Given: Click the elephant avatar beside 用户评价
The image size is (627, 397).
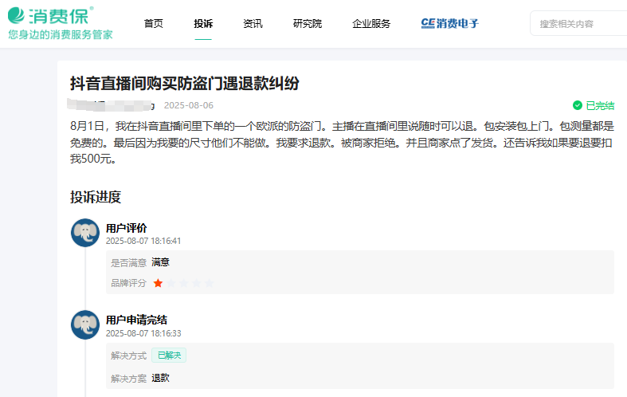Looking at the screenshot, I should tap(85, 233).
